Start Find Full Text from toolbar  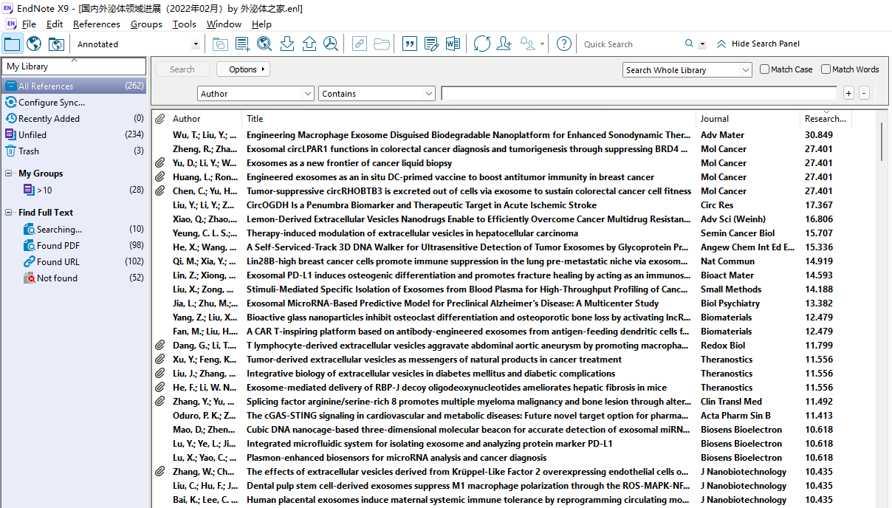point(331,44)
